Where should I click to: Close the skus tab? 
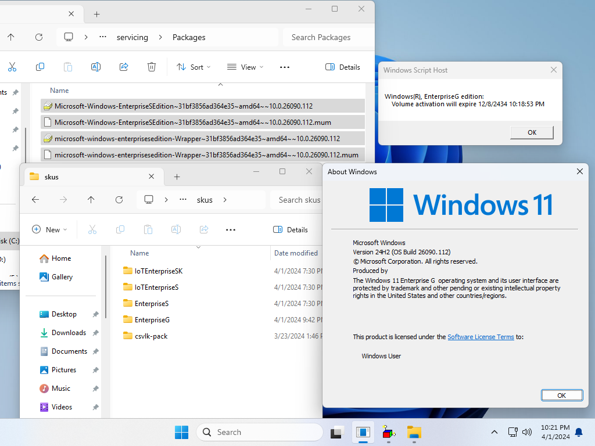[x=152, y=177]
